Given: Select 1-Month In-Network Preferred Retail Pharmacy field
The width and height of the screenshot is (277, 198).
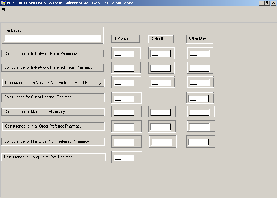Looking at the screenshot, I should click(124, 68).
